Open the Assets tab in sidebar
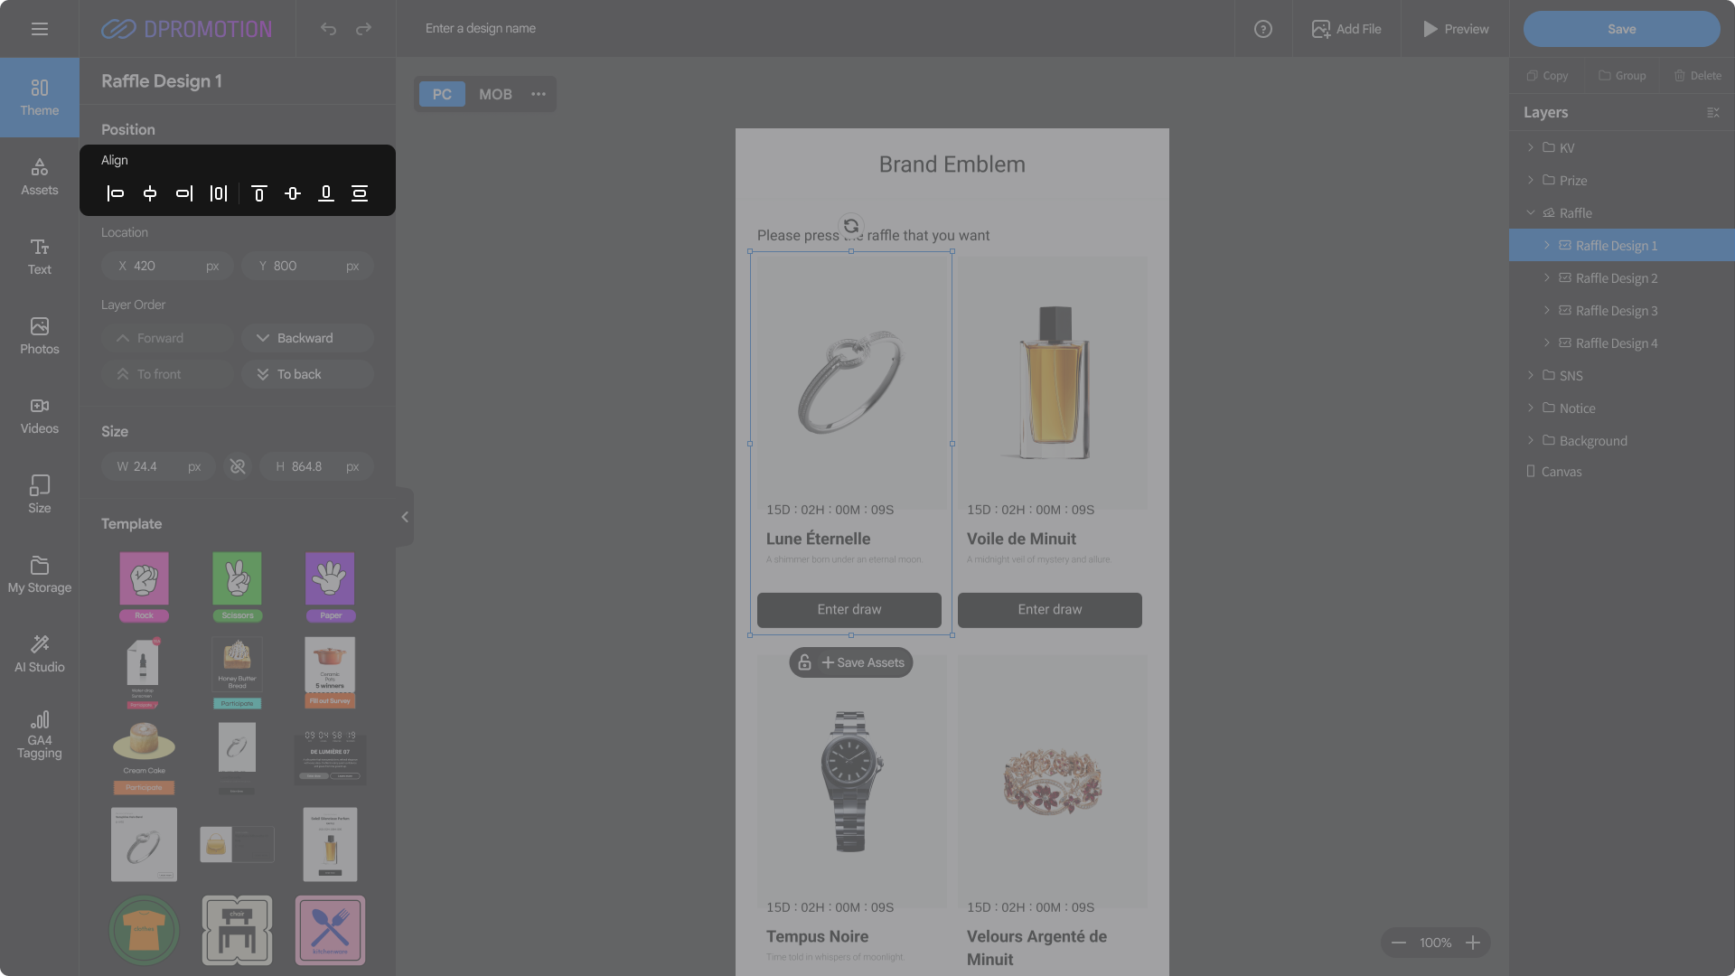Viewport: 1735px width, 976px height. pyautogui.click(x=40, y=176)
